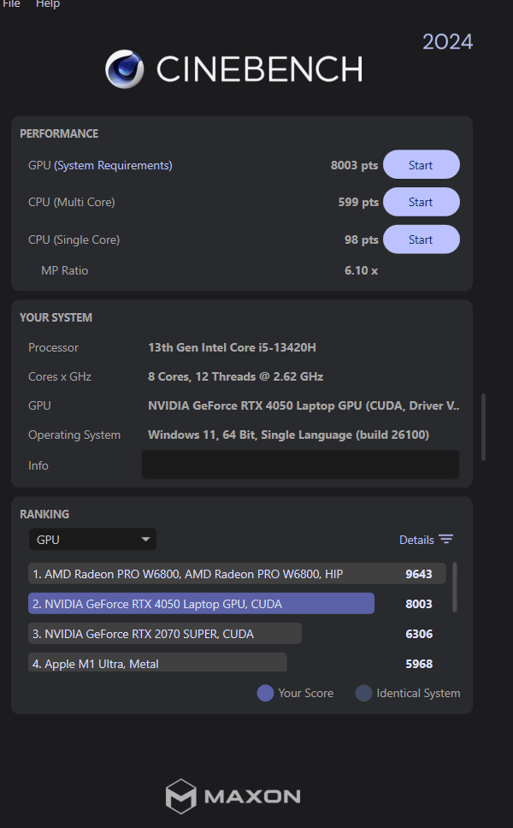Click the Windows 11 operating system text
Image resolution: width=513 pixels, height=828 pixels.
[x=288, y=435]
